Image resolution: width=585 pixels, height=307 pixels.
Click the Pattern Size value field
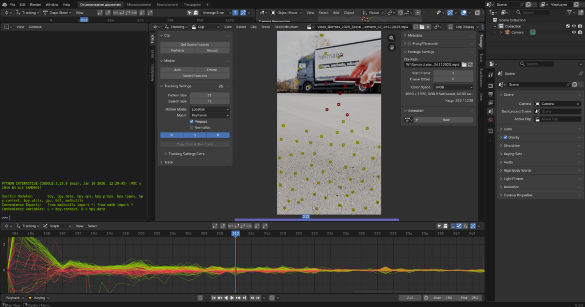point(209,95)
